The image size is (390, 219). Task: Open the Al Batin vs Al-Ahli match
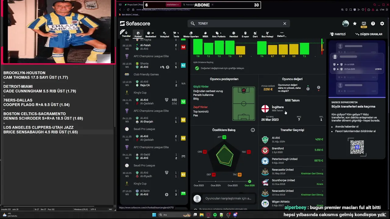154,193
